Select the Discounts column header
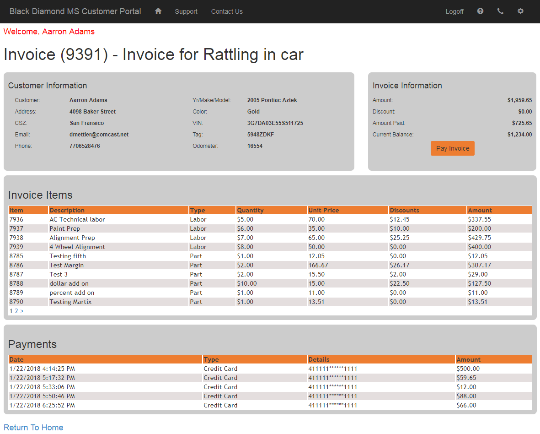 404,210
